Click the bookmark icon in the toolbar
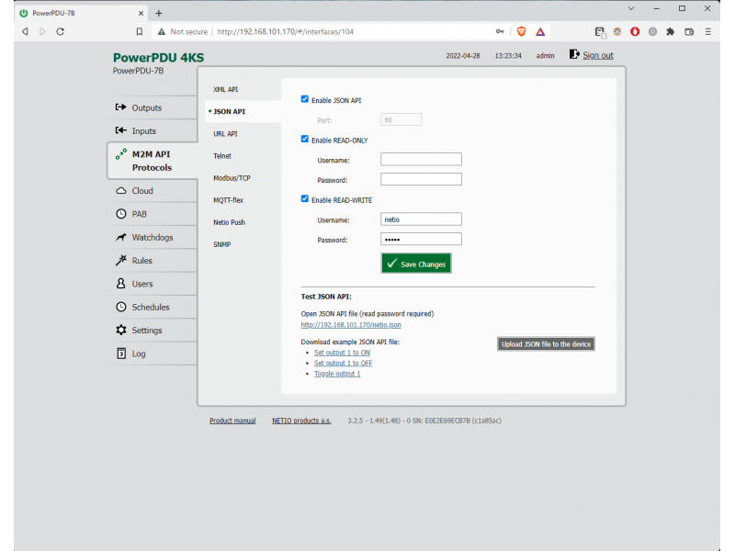This screenshot has width=735, height=551. pos(140,31)
